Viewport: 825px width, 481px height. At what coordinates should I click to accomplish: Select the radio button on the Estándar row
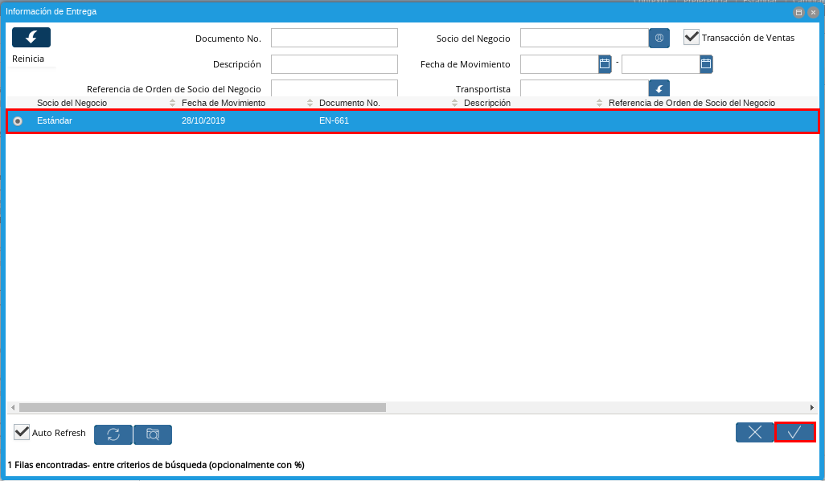tap(18, 121)
